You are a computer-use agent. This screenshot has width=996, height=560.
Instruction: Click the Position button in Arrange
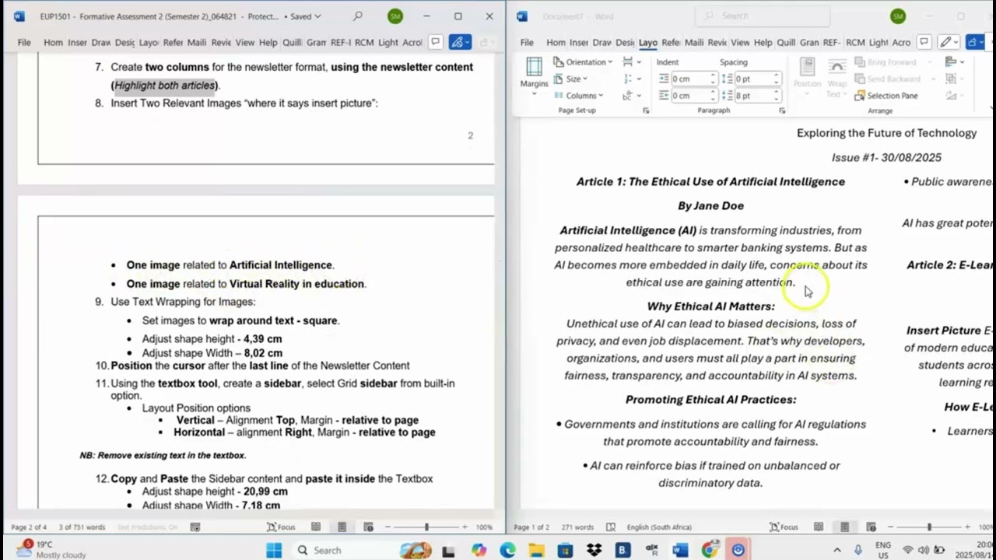click(x=807, y=75)
